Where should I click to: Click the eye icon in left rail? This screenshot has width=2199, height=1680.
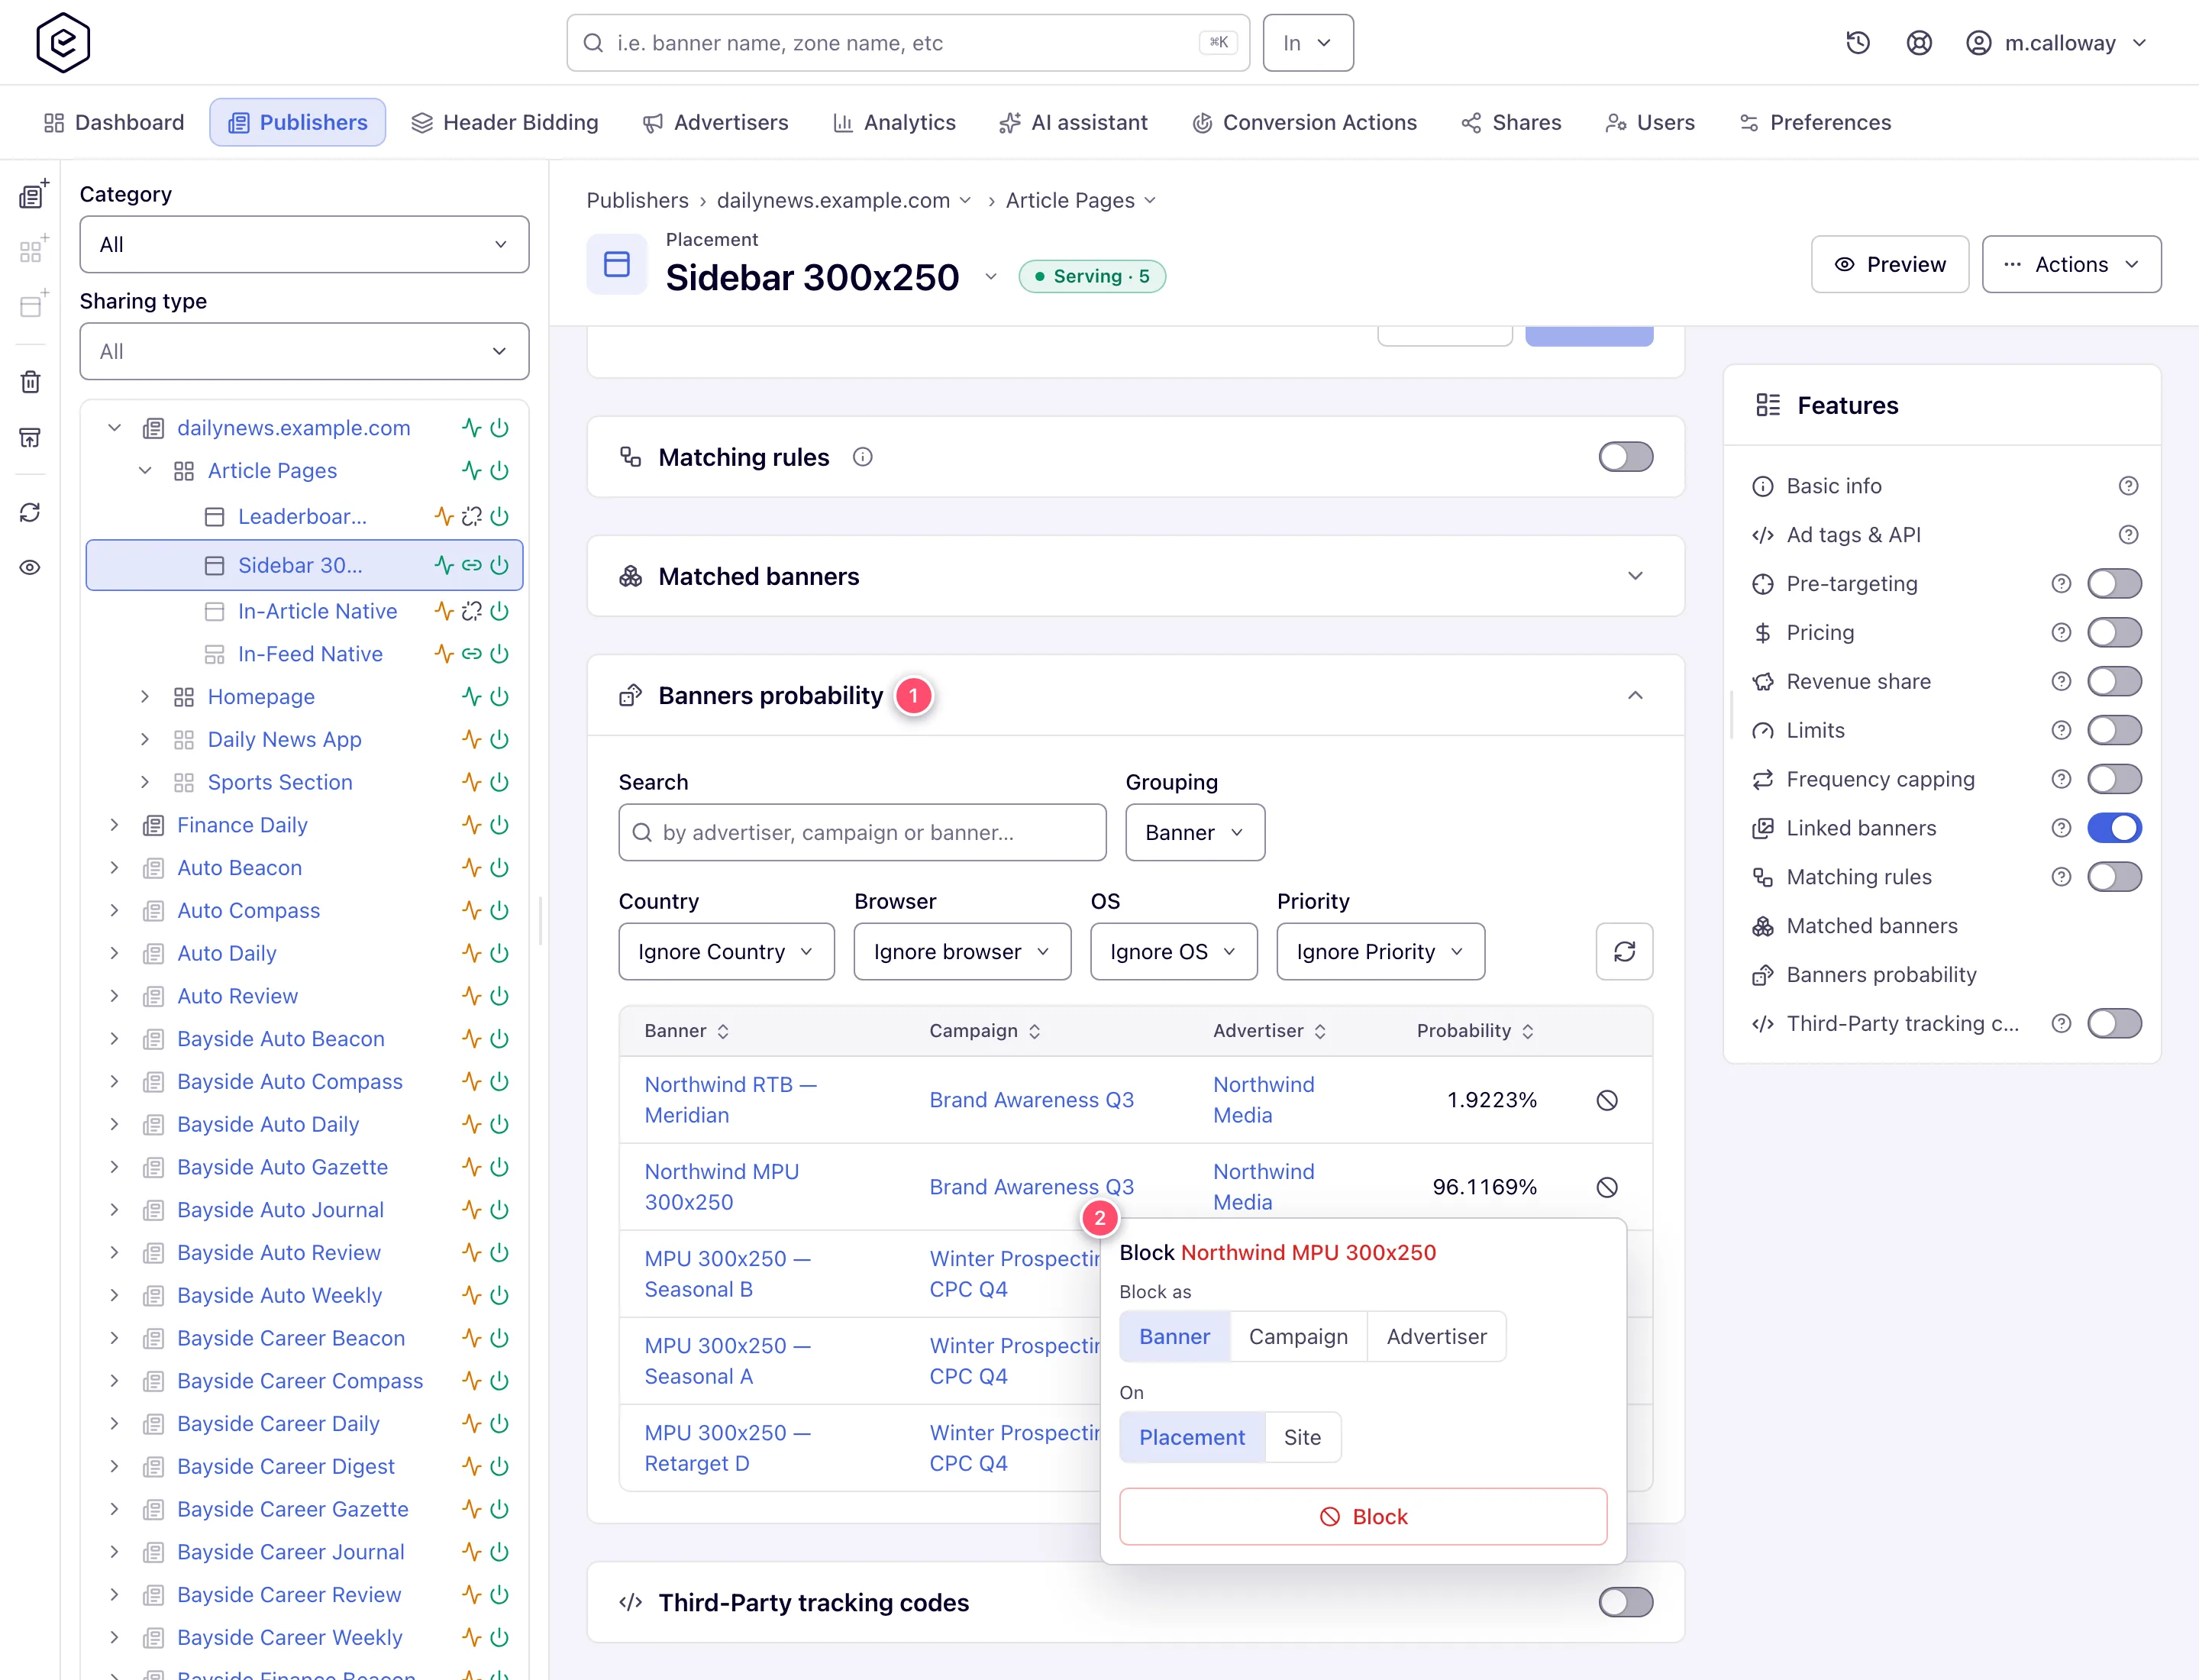pyautogui.click(x=30, y=567)
